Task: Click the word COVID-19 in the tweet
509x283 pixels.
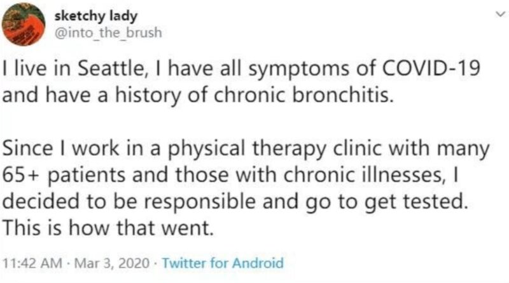Action: (431, 68)
